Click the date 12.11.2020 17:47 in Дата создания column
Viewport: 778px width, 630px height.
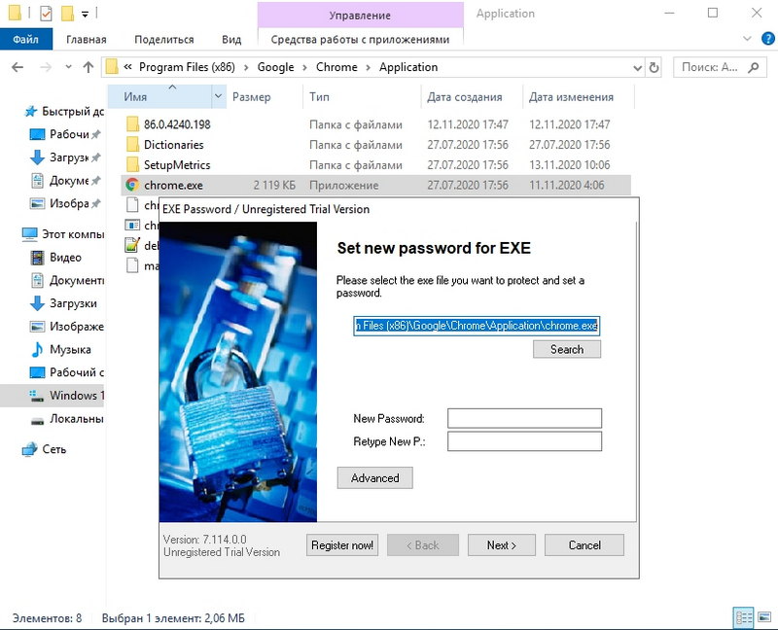pyautogui.click(x=468, y=124)
